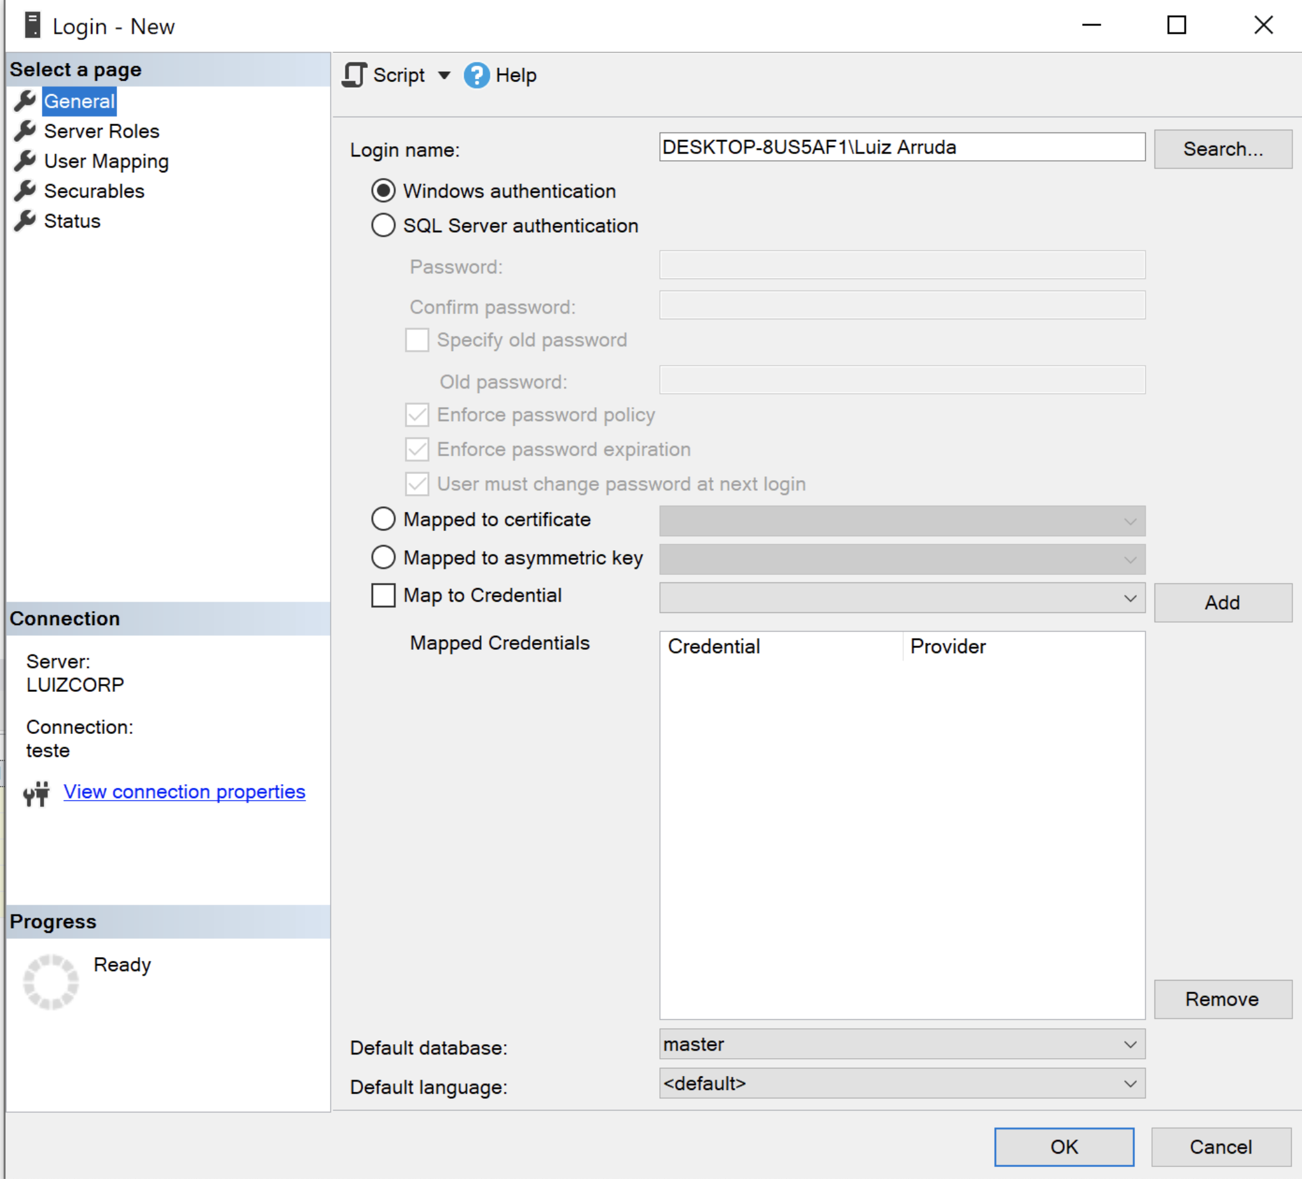Select SQL Server authentication radio button
This screenshot has height=1179, width=1302.
click(x=383, y=226)
